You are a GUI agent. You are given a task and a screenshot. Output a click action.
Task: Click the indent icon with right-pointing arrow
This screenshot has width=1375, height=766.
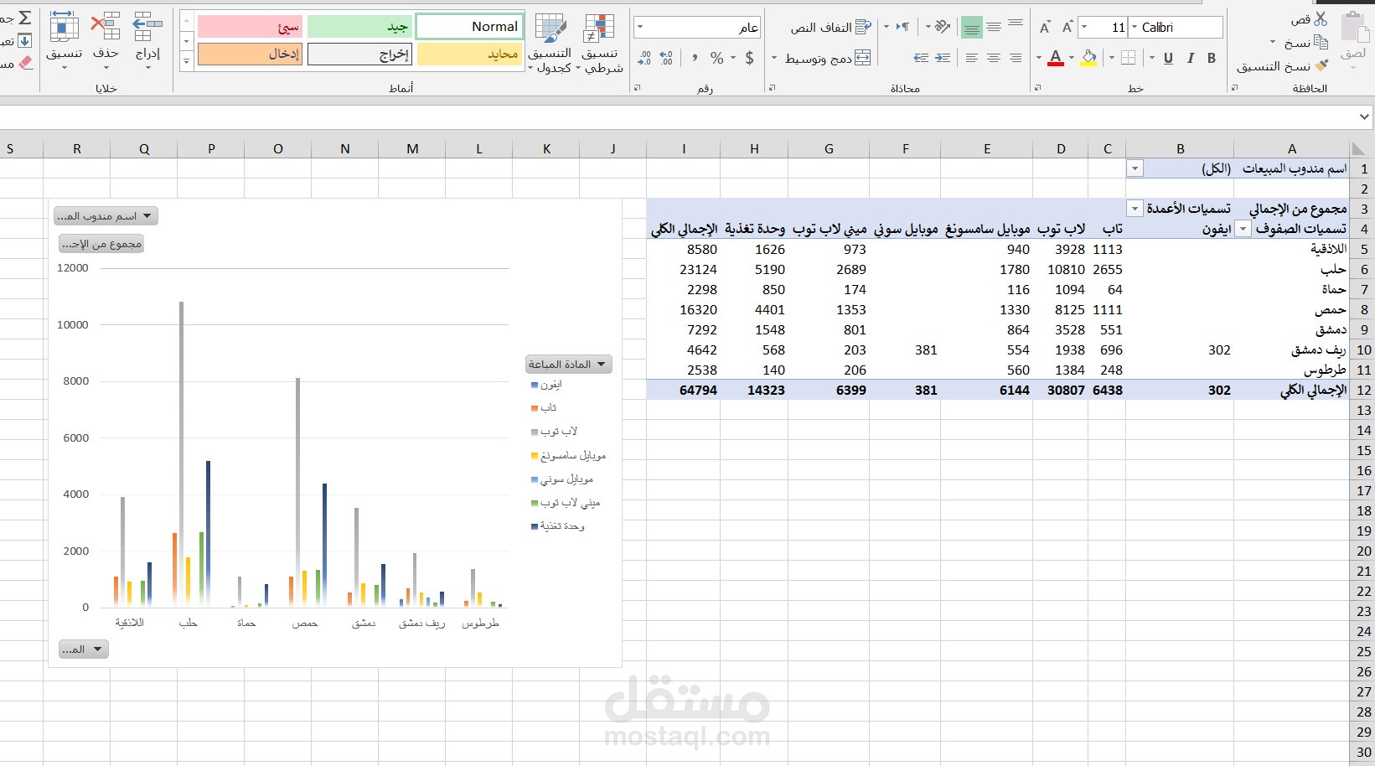[x=943, y=58]
